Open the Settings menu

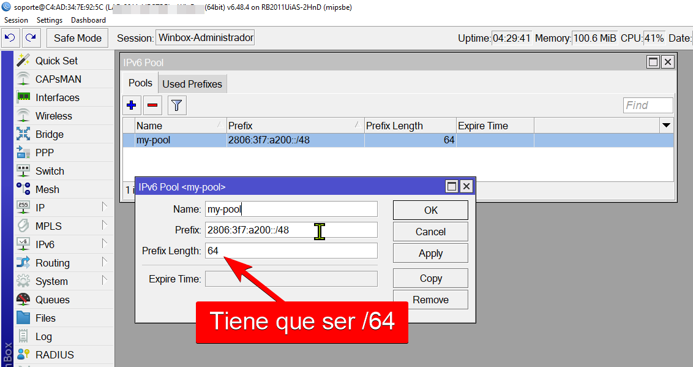pyautogui.click(x=50, y=20)
